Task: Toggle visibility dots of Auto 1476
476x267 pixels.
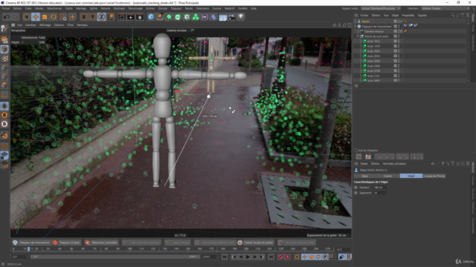Action: click(x=399, y=46)
